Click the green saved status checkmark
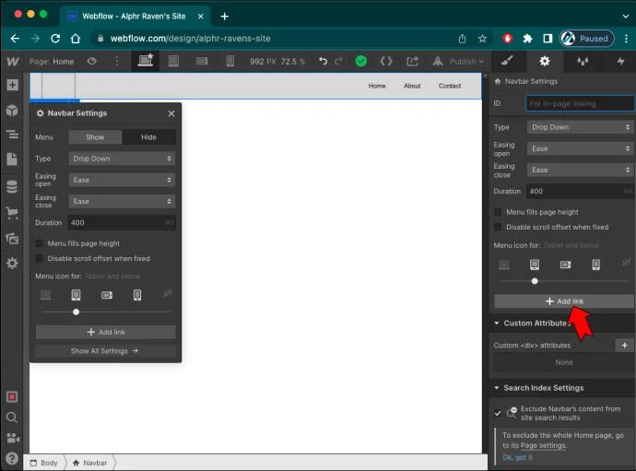Image resolution: width=636 pixels, height=471 pixels. (361, 61)
